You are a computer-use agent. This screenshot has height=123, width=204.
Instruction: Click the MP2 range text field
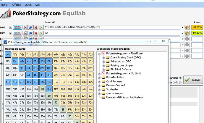tap(112, 27)
